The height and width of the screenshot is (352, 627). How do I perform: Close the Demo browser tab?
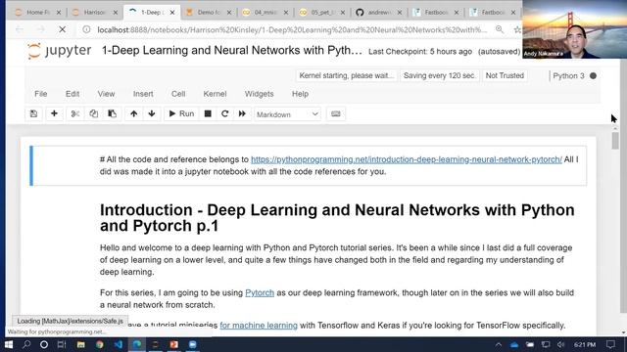point(229,13)
